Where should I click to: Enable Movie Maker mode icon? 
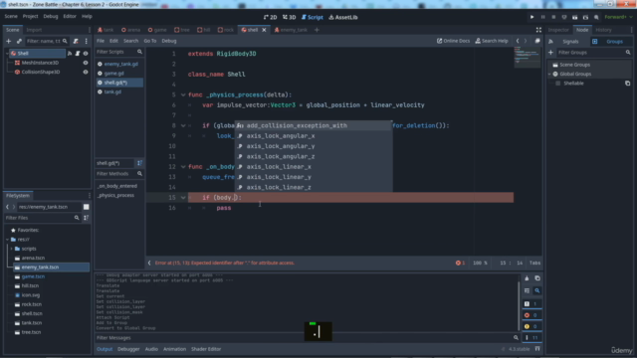point(596,17)
